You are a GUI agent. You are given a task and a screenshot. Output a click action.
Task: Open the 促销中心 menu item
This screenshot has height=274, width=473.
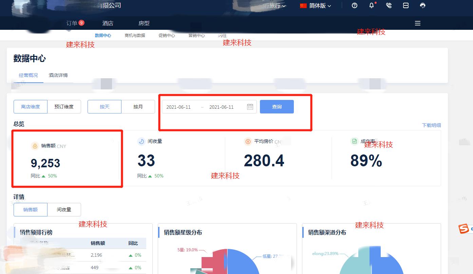(167, 35)
